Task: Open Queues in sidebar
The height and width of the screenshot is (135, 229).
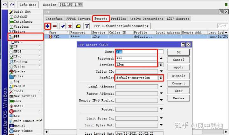Action: point(19,71)
